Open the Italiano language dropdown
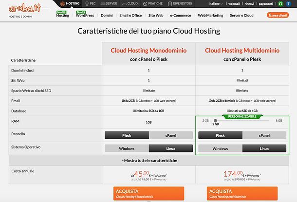The width and height of the screenshot is (297, 202). (x=216, y=4)
